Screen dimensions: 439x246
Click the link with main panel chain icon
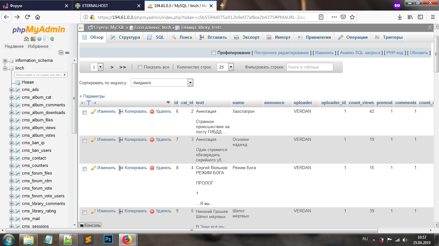click(67, 53)
